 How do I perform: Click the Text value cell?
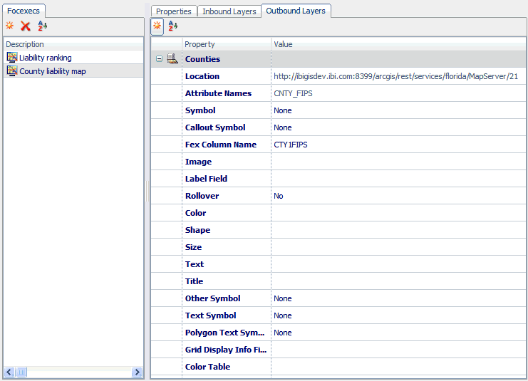(398, 264)
